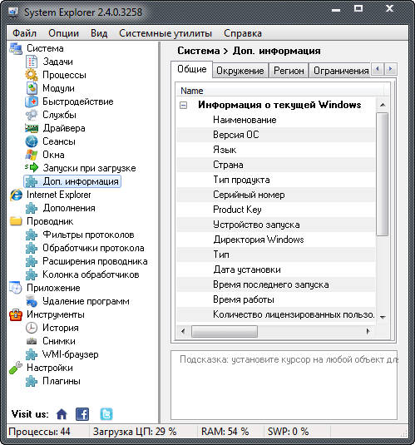Viewport: 415px width, 445px height.
Task: Click the Internet Explorer logo icon
Action: point(16,195)
